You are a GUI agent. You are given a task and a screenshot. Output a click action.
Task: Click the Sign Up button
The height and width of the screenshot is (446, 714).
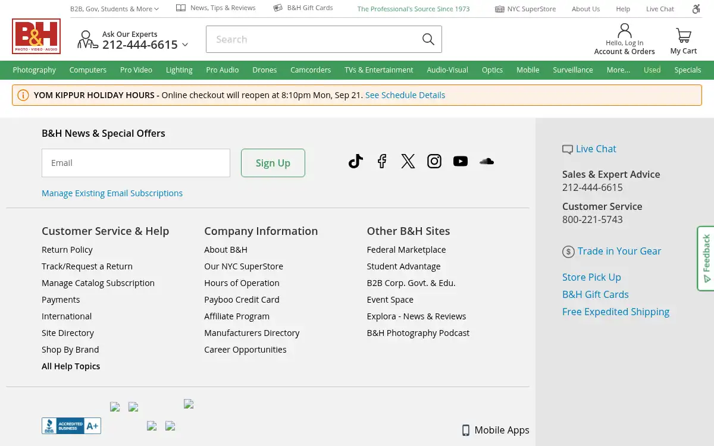coord(273,163)
